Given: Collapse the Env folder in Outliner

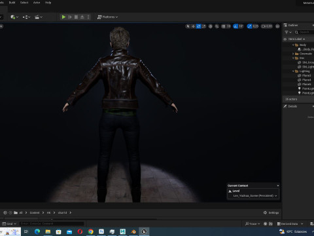Looking at the screenshot, I should (x=293, y=58).
